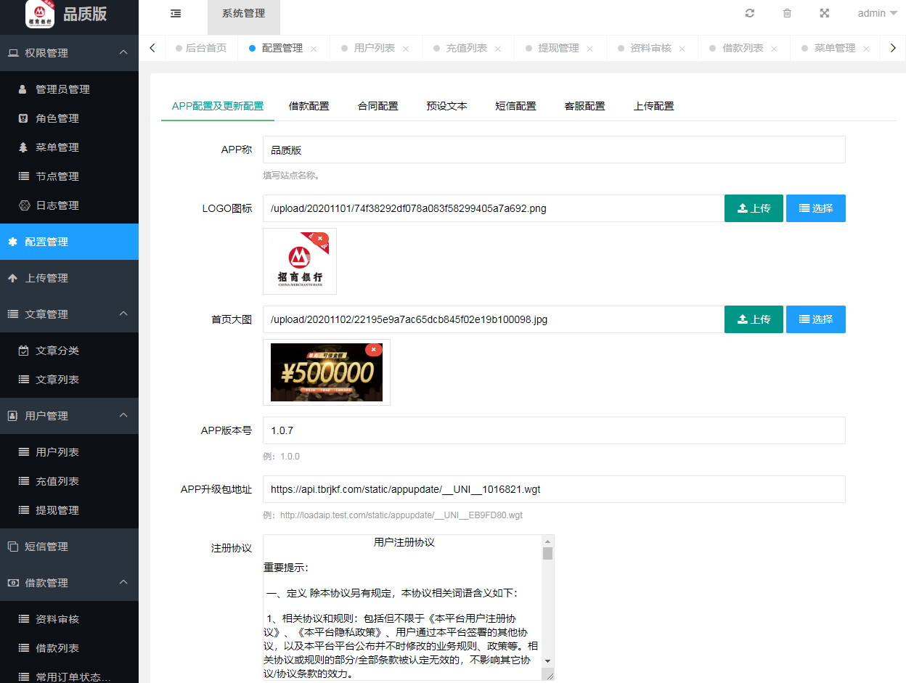
Task: Toggle fullscreen with the expand icon
Action: tap(824, 13)
